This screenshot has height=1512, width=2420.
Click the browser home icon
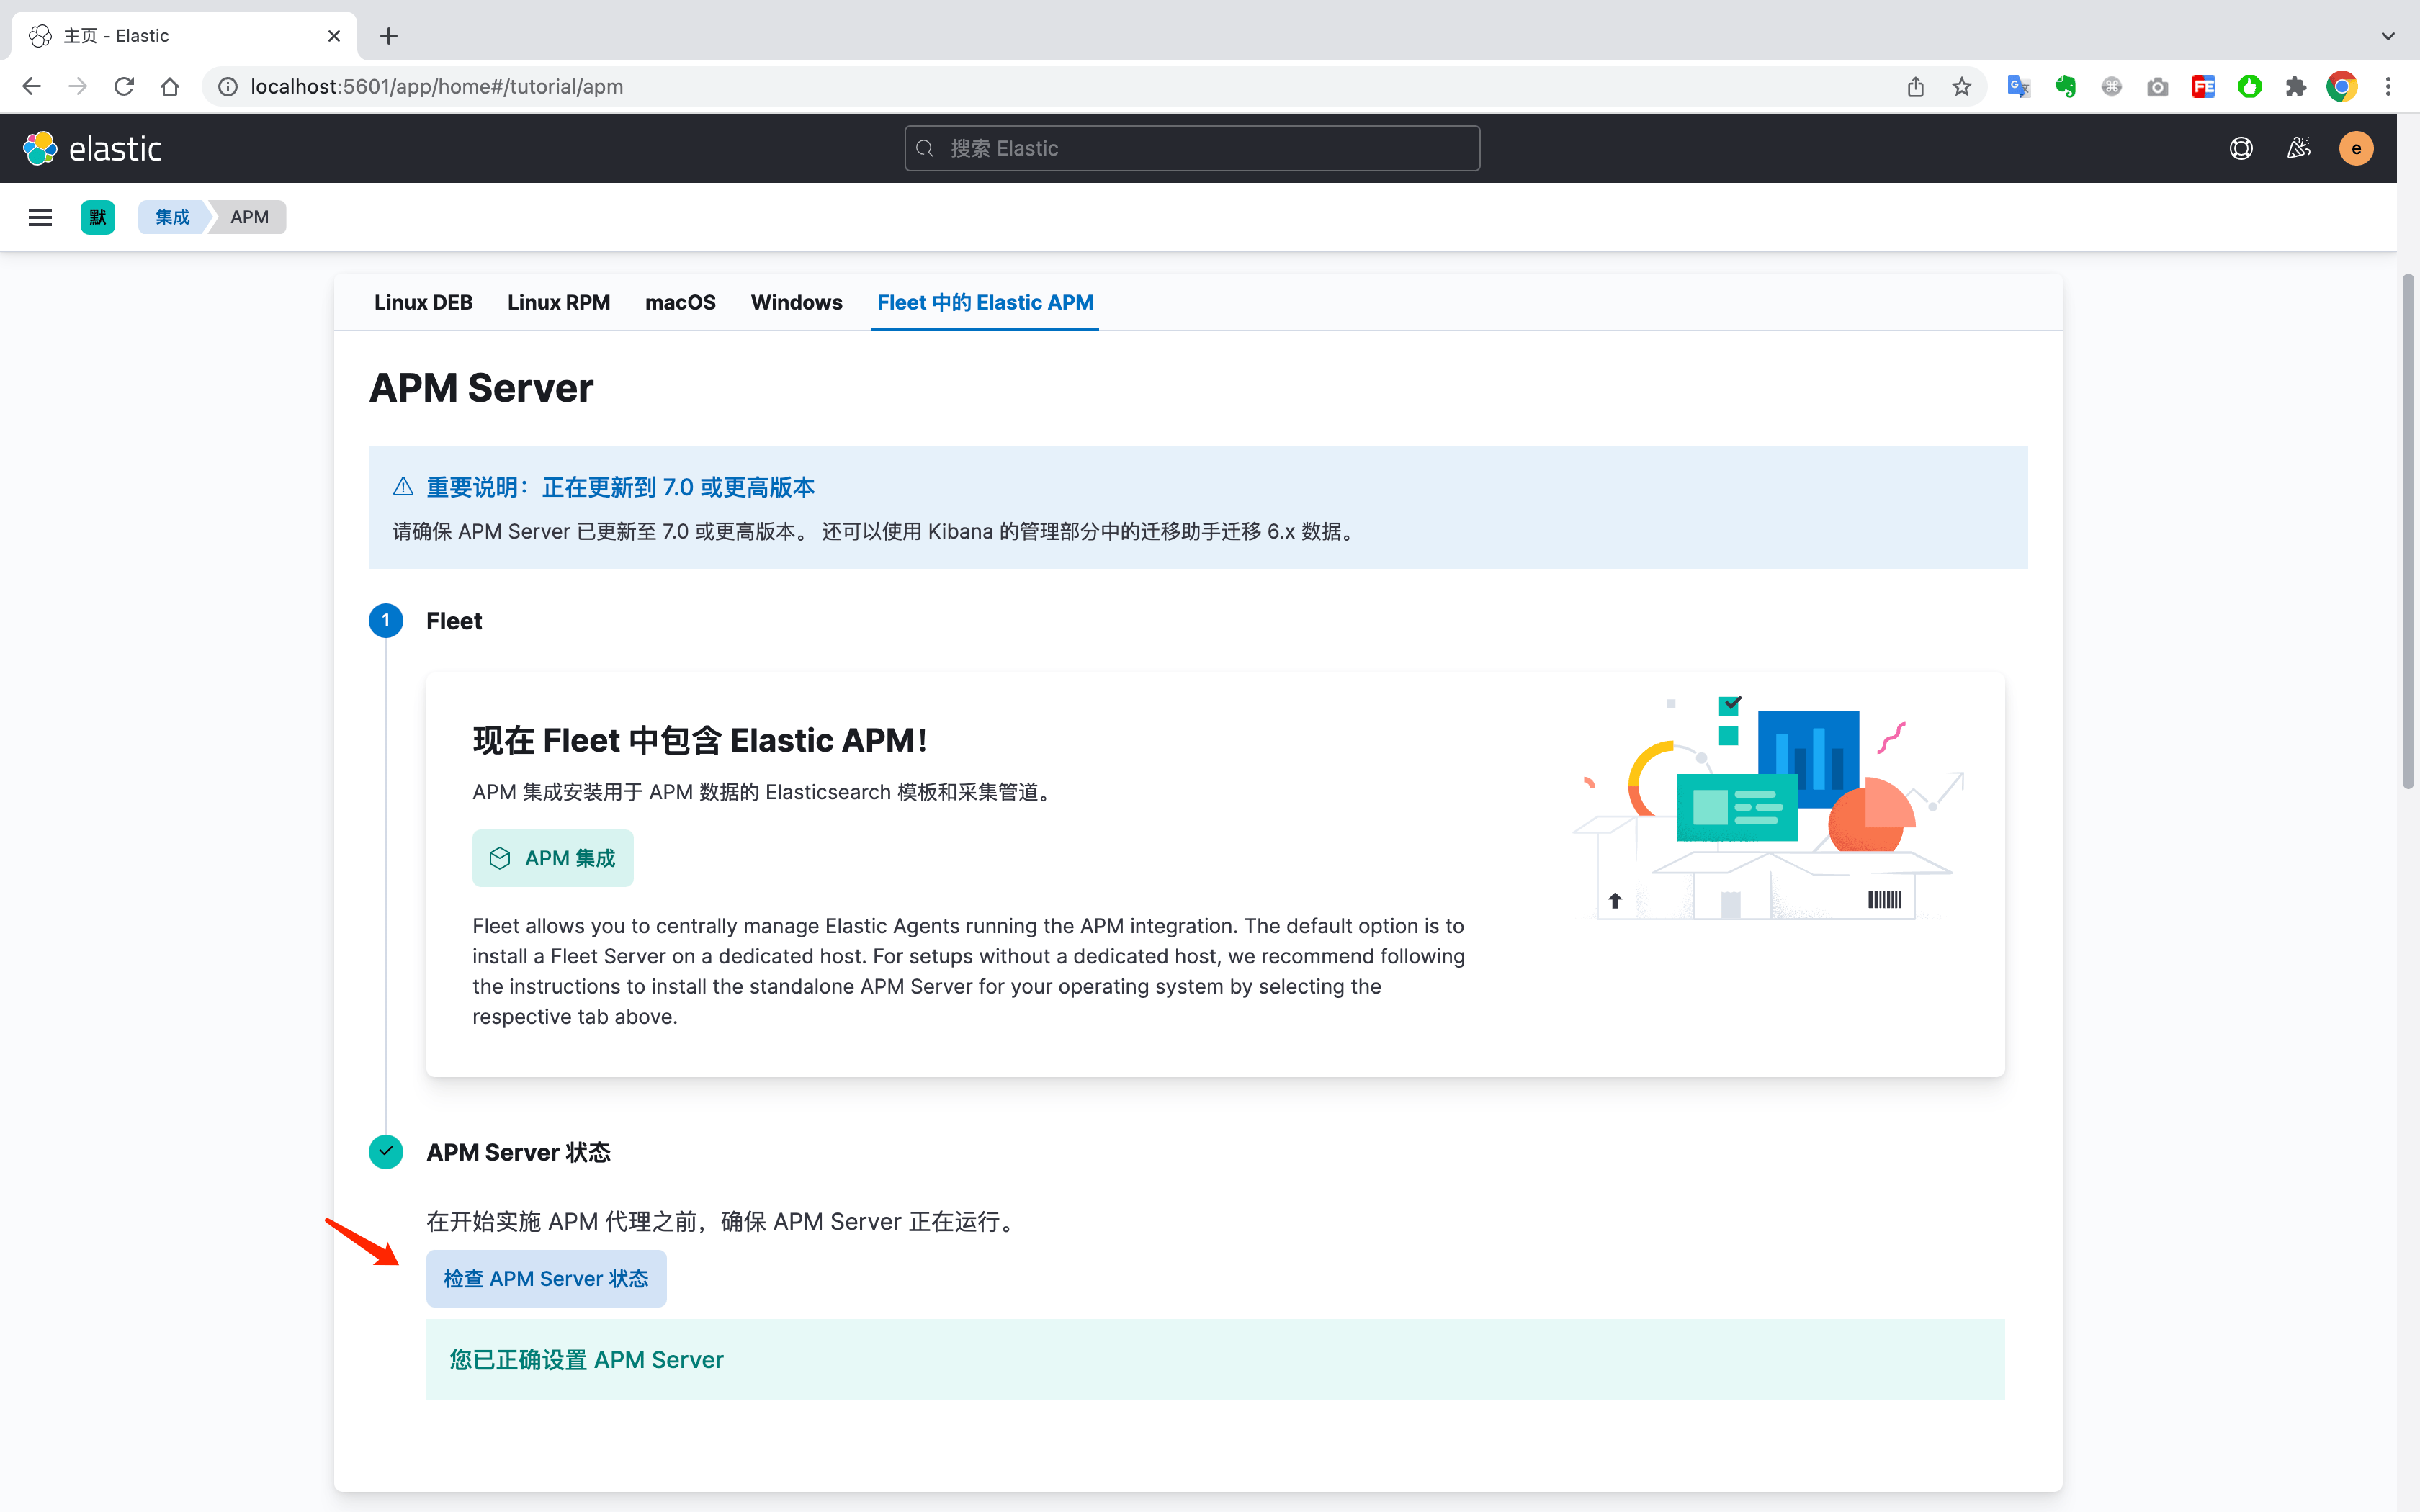pyautogui.click(x=170, y=87)
